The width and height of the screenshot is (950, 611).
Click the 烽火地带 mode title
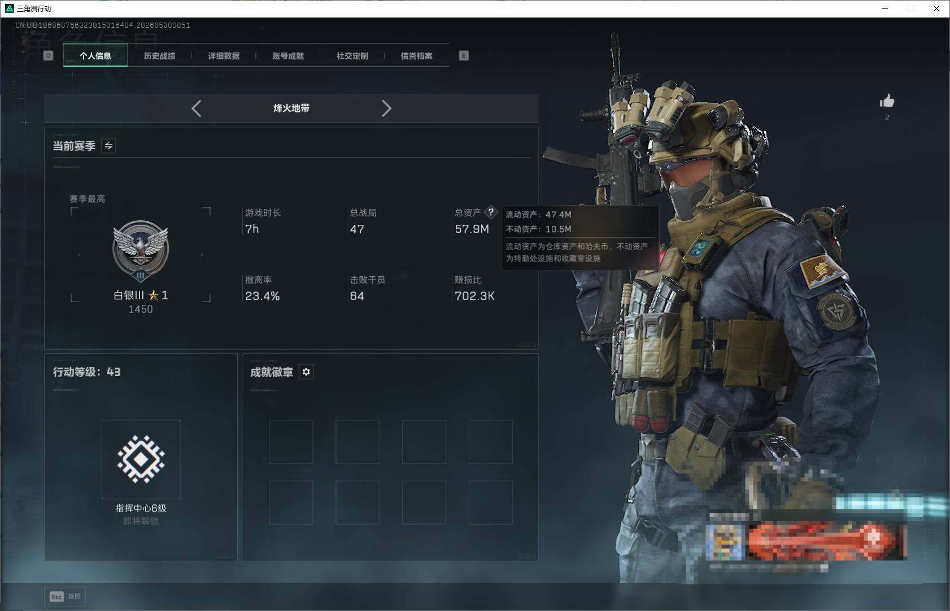pyautogui.click(x=291, y=108)
